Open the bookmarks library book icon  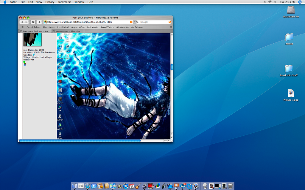click(x=22, y=27)
